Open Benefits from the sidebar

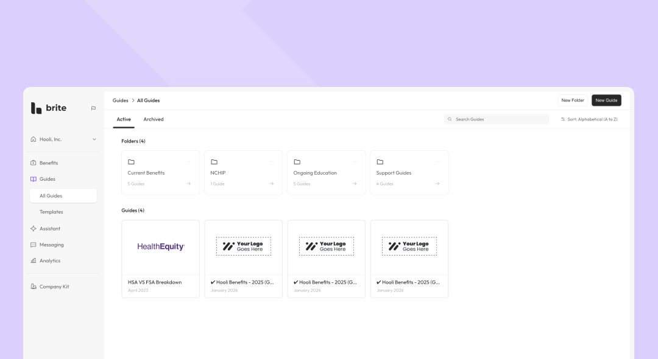point(49,163)
